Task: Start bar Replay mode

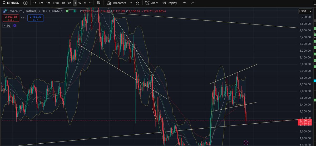Action: (x=170, y=3)
